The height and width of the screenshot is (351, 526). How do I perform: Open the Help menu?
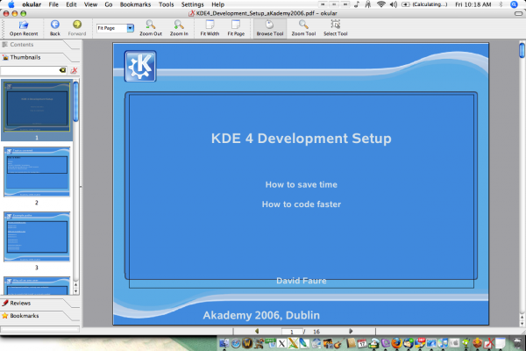coord(217,4)
